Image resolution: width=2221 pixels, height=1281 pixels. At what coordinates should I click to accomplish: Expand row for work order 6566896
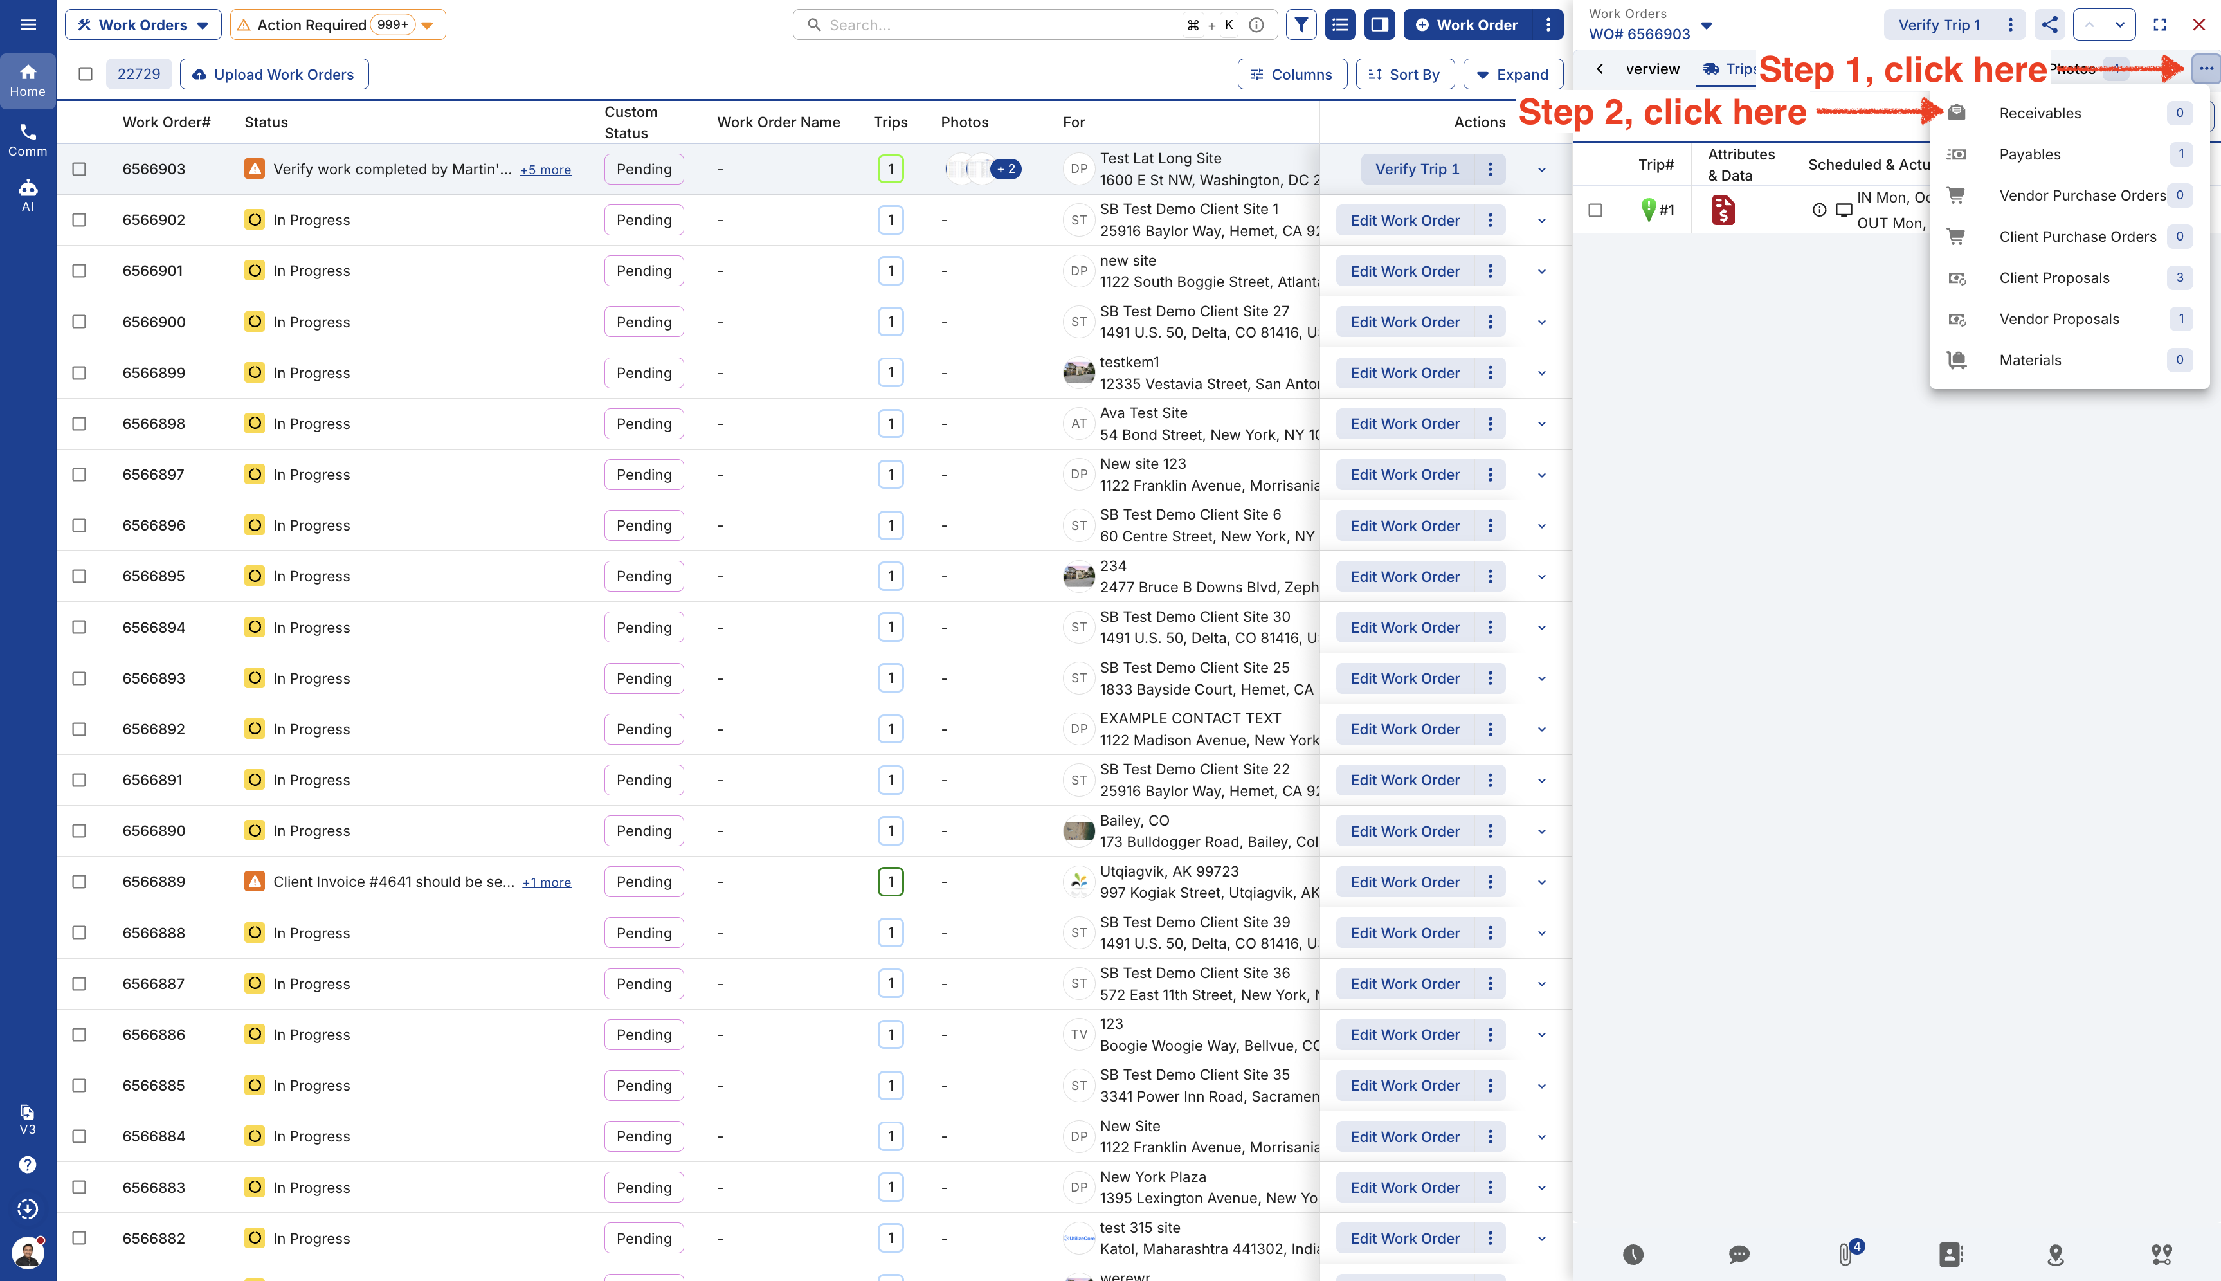pos(1541,525)
